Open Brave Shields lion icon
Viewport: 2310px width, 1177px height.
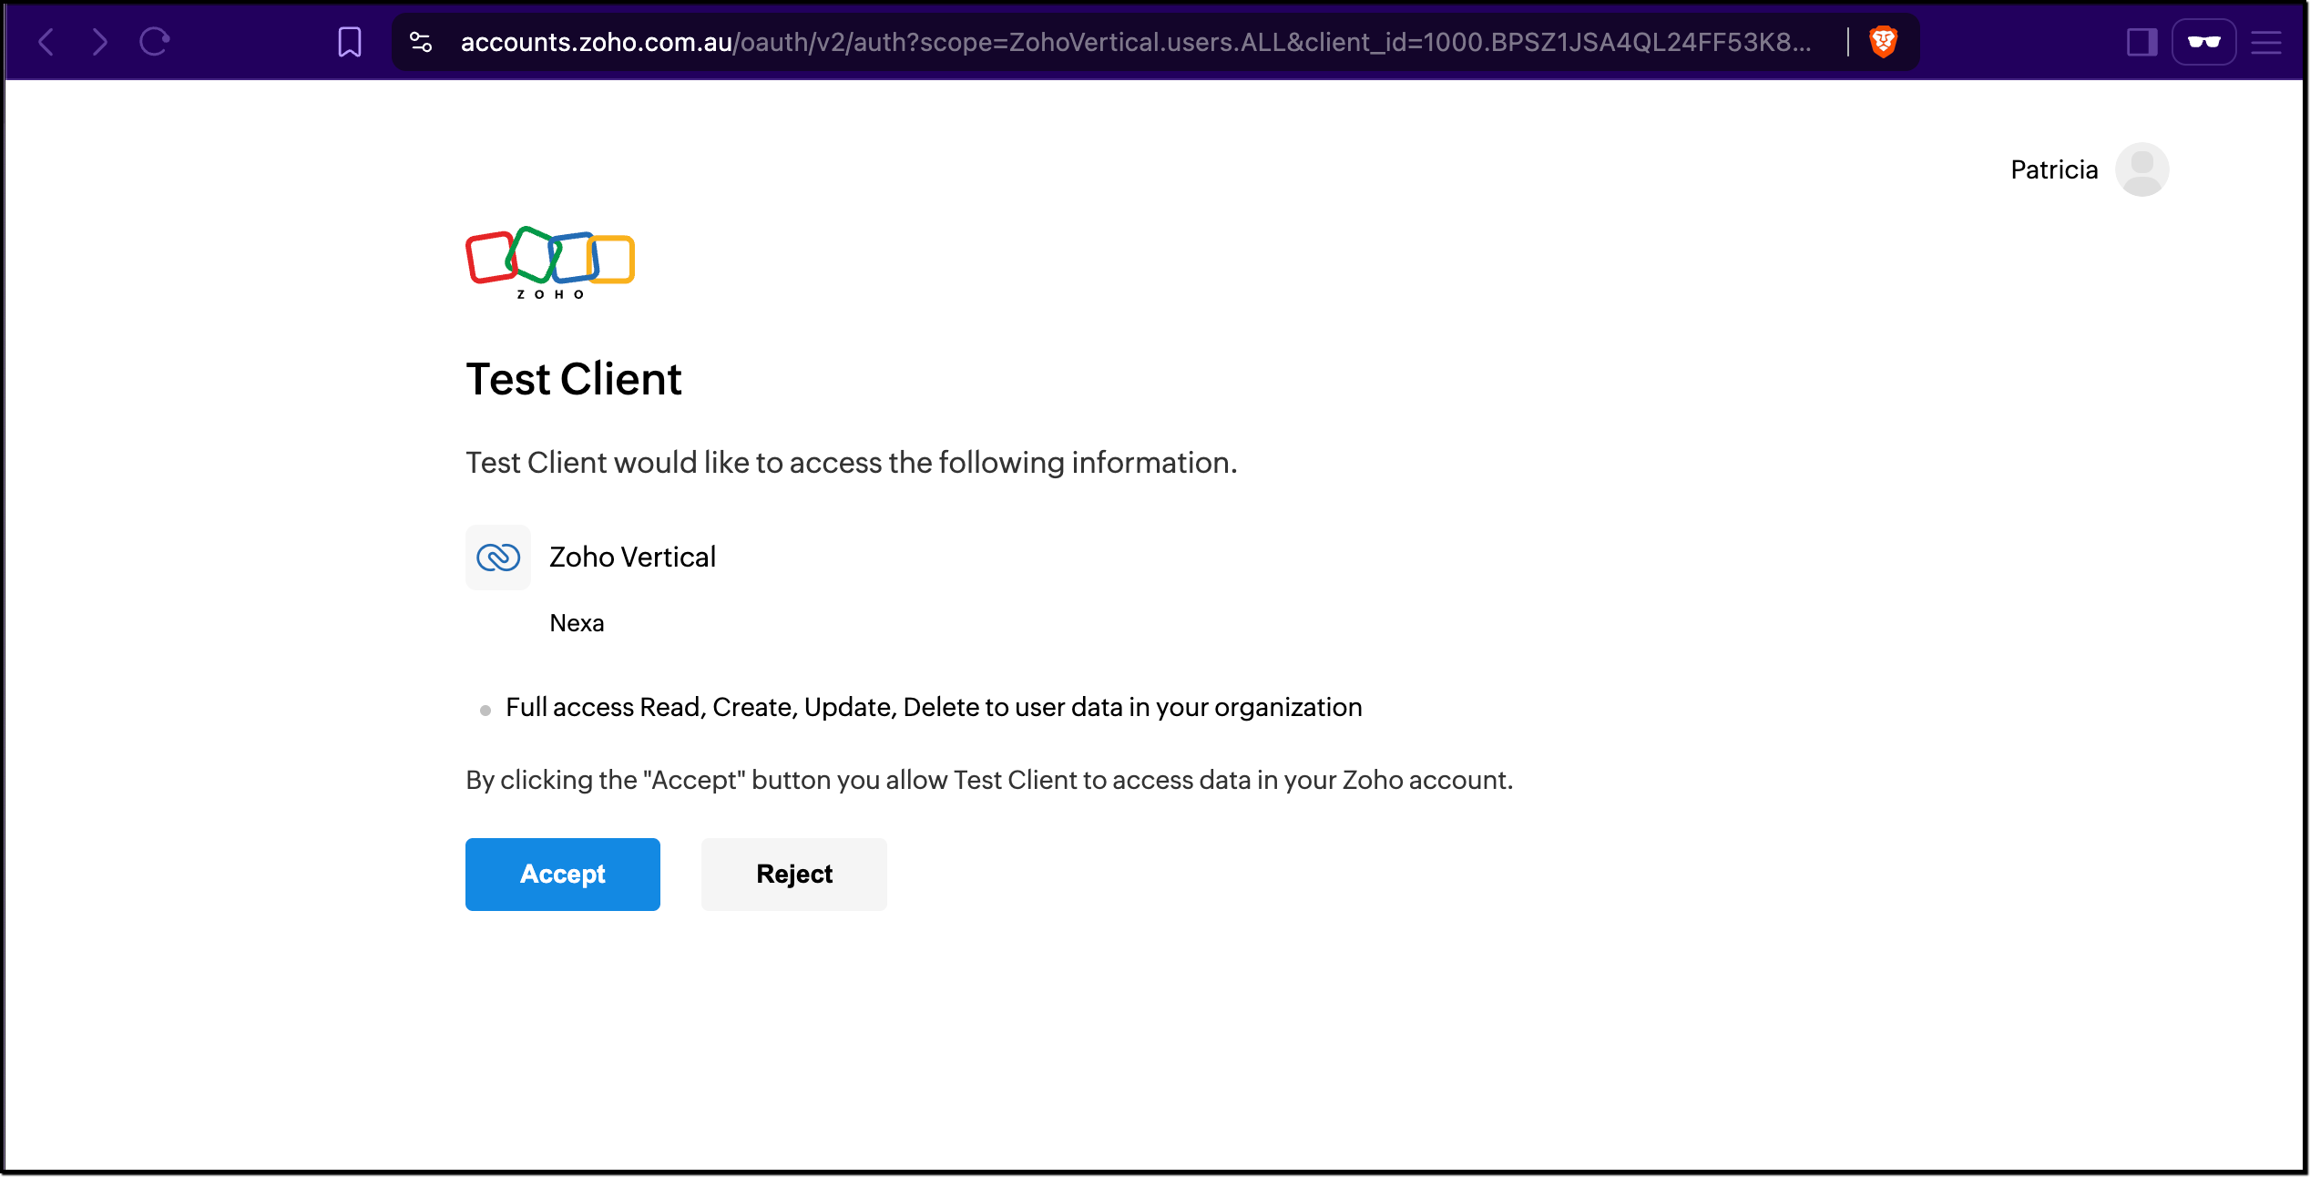pyautogui.click(x=1883, y=42)
